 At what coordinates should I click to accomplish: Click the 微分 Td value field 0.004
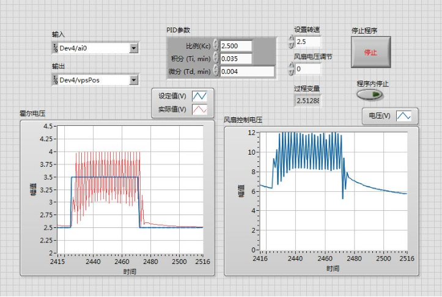coord(246,71)
